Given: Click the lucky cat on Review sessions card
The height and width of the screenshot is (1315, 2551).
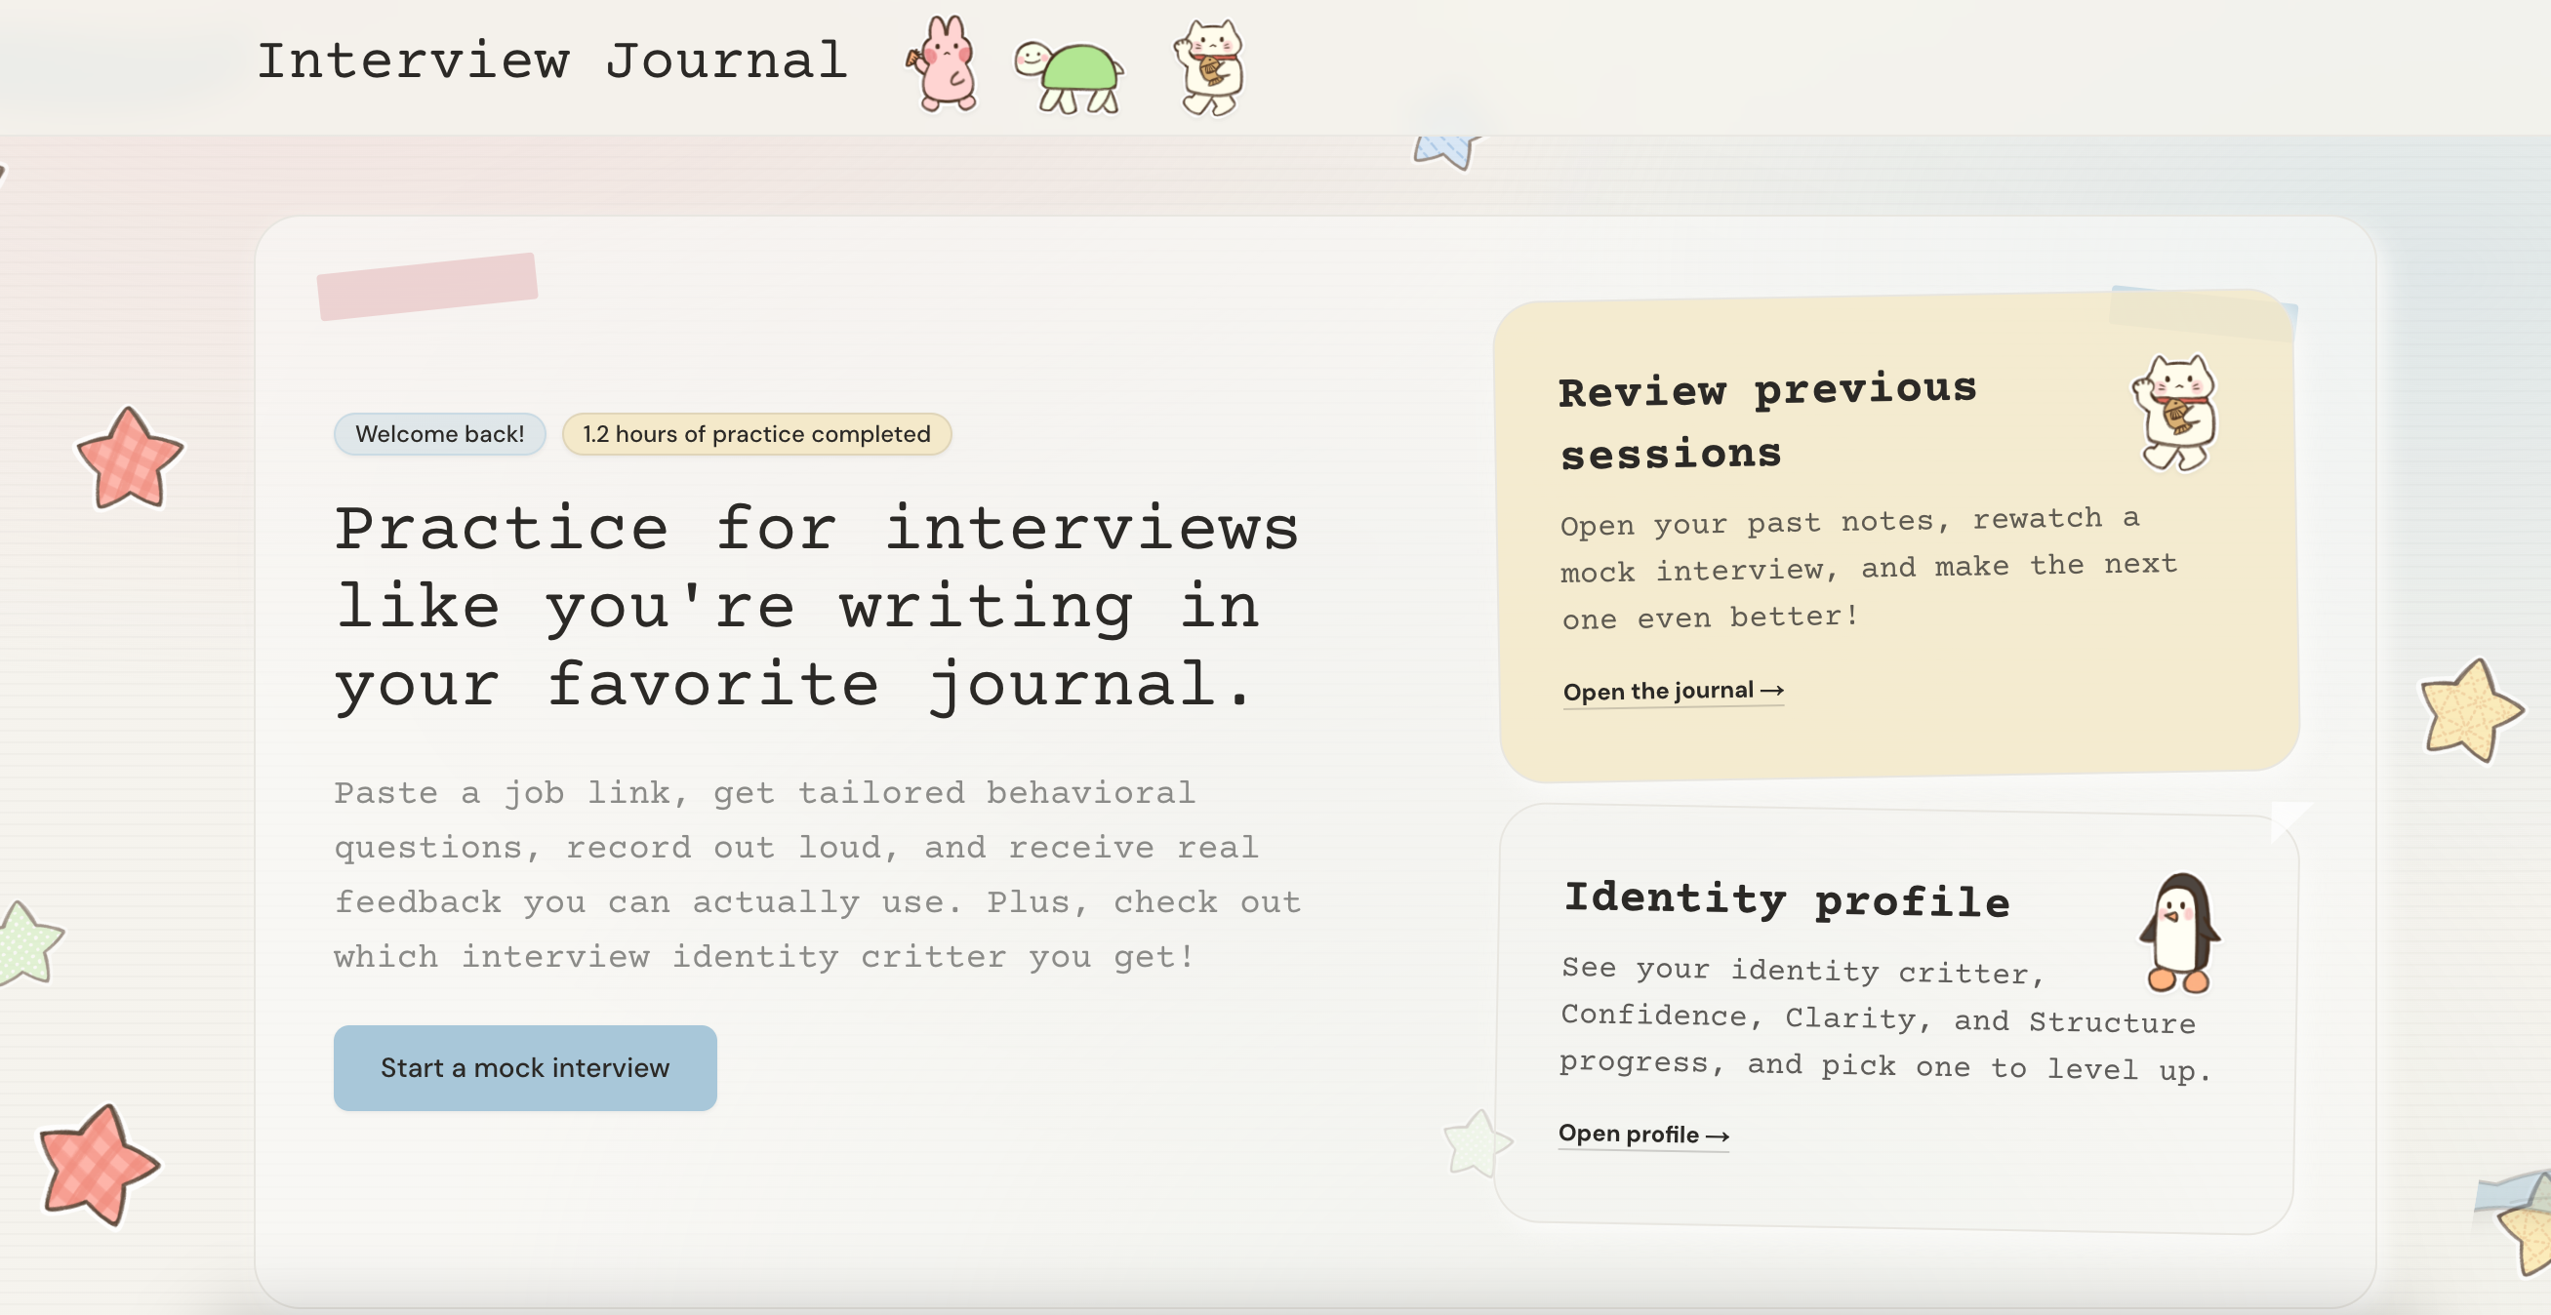Looking at the screenshot, I should (x=2175, y=413).
